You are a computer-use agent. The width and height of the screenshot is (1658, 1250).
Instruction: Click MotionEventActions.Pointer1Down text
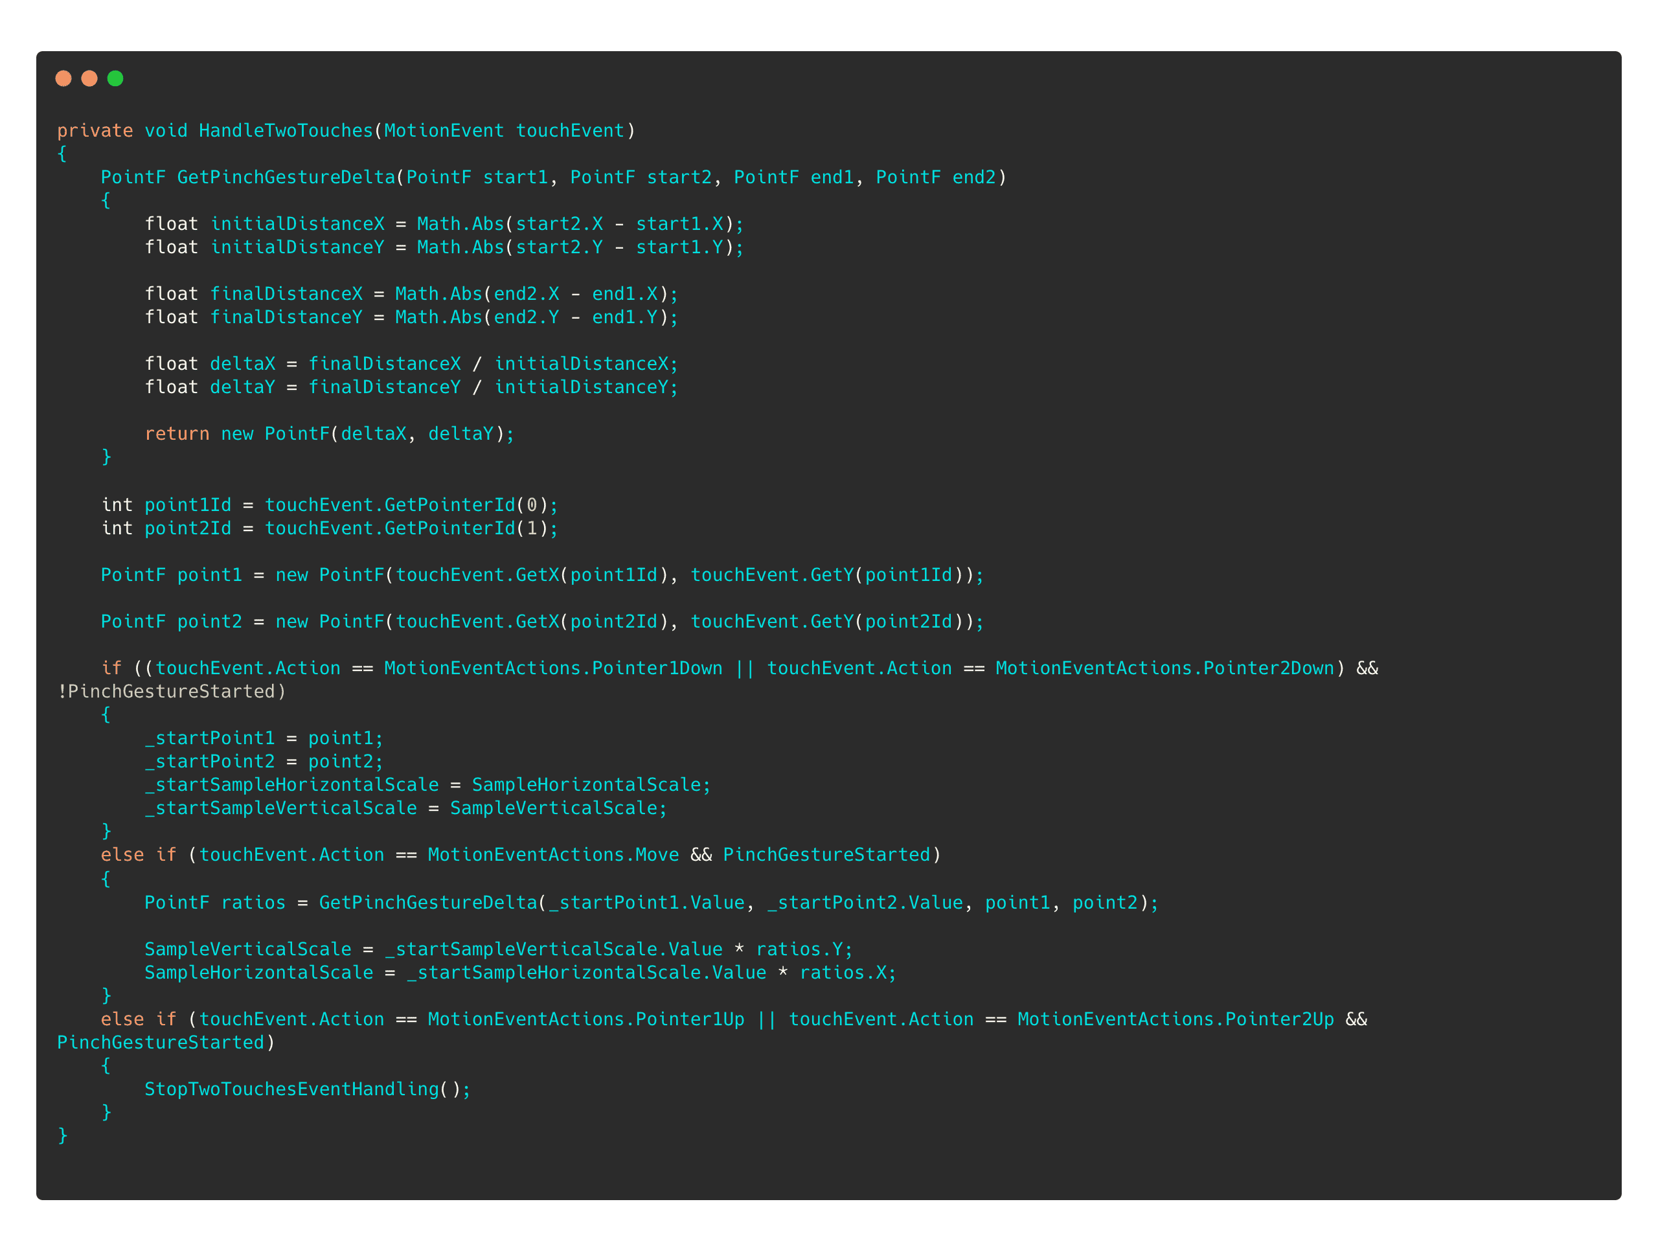pos(553,668)
